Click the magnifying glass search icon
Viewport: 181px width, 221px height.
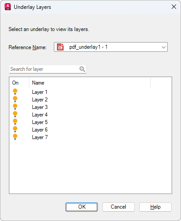pos(82,69)
